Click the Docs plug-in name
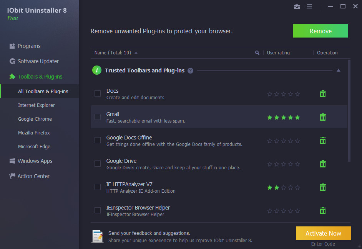The height and width of the screenshot is (249, 362). pos(113,91)
